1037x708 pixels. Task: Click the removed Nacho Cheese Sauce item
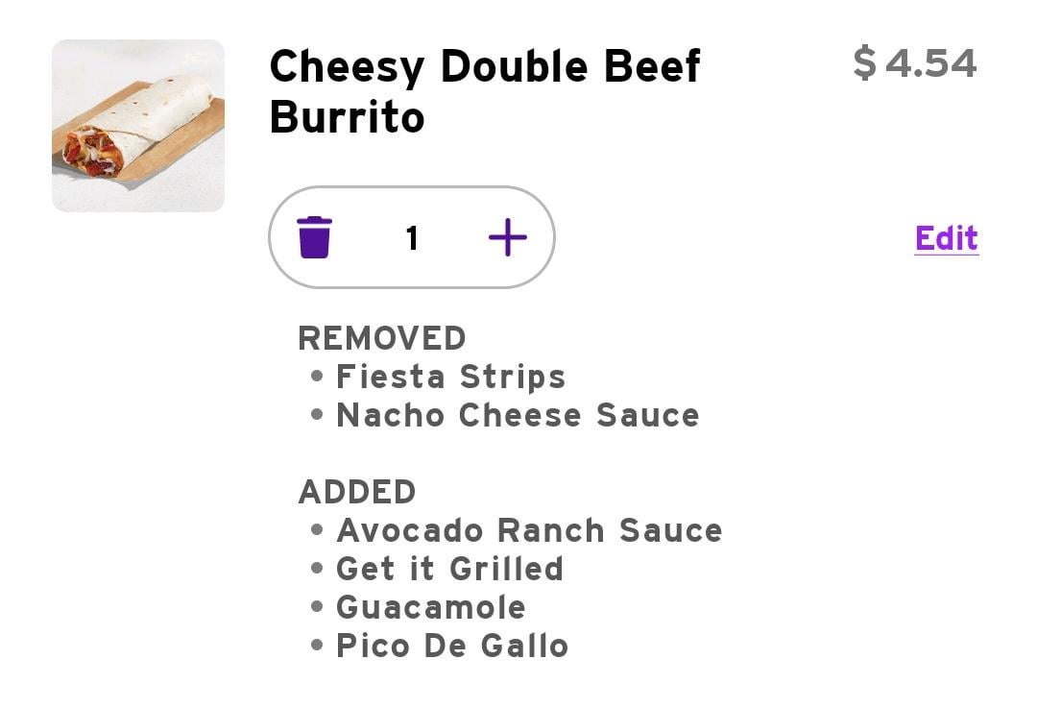518,415
